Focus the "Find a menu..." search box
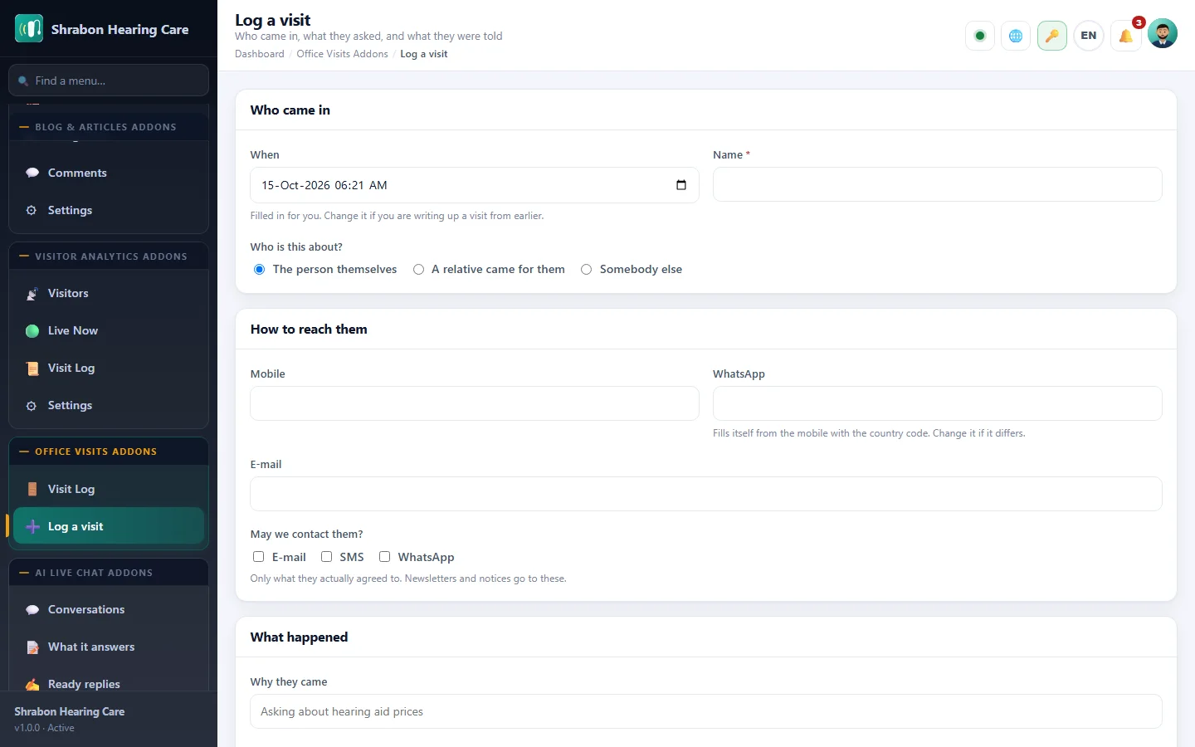This screenshot has width=1195, height=747. pyautogui.click(x=109, y=81)
